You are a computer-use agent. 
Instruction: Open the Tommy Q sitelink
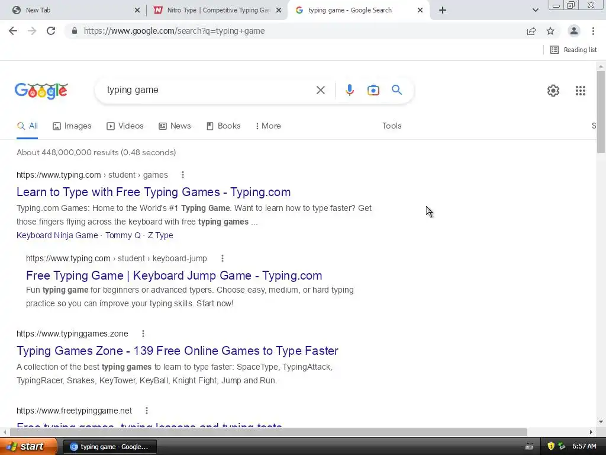click(x=123, y=235)
